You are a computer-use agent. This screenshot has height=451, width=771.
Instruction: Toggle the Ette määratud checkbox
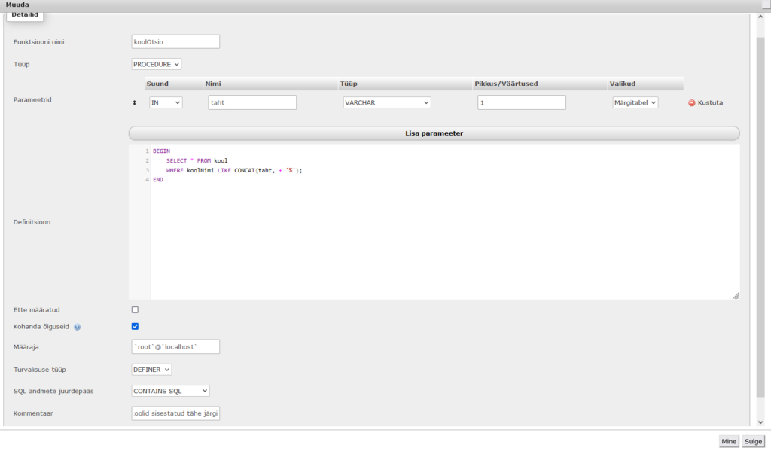(135, 310)
